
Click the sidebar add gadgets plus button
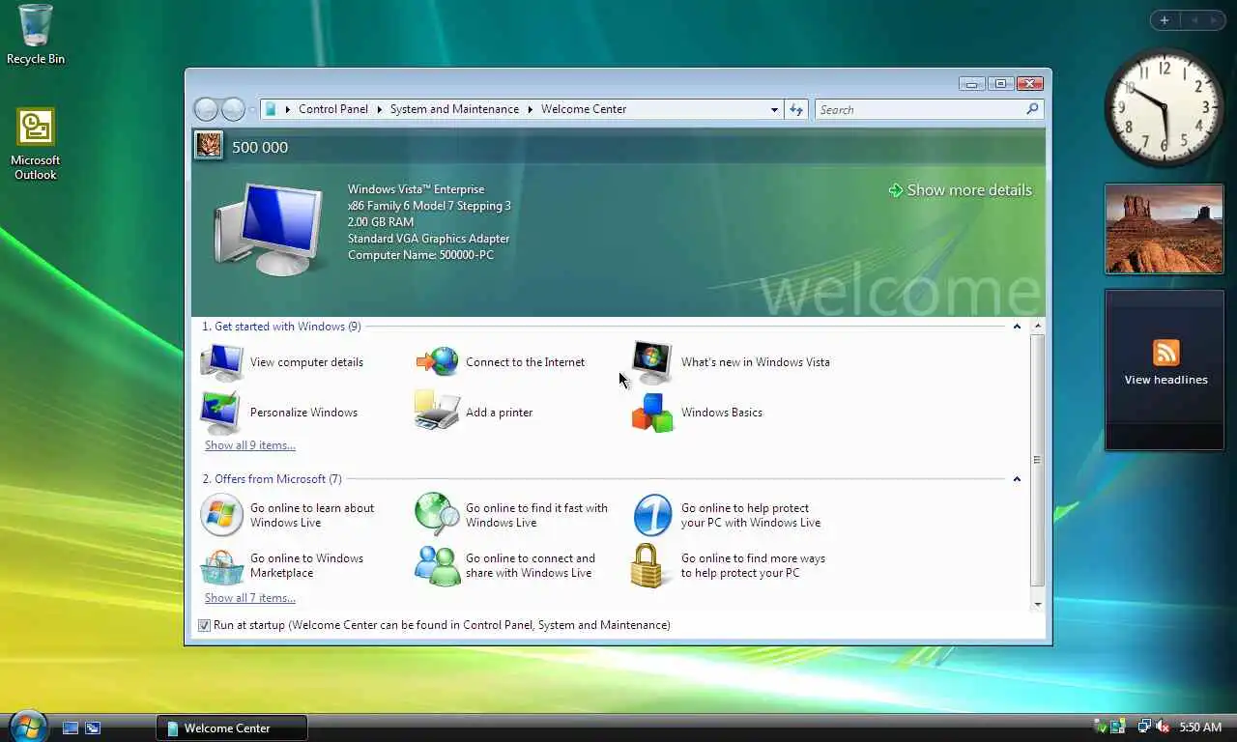1165,20
